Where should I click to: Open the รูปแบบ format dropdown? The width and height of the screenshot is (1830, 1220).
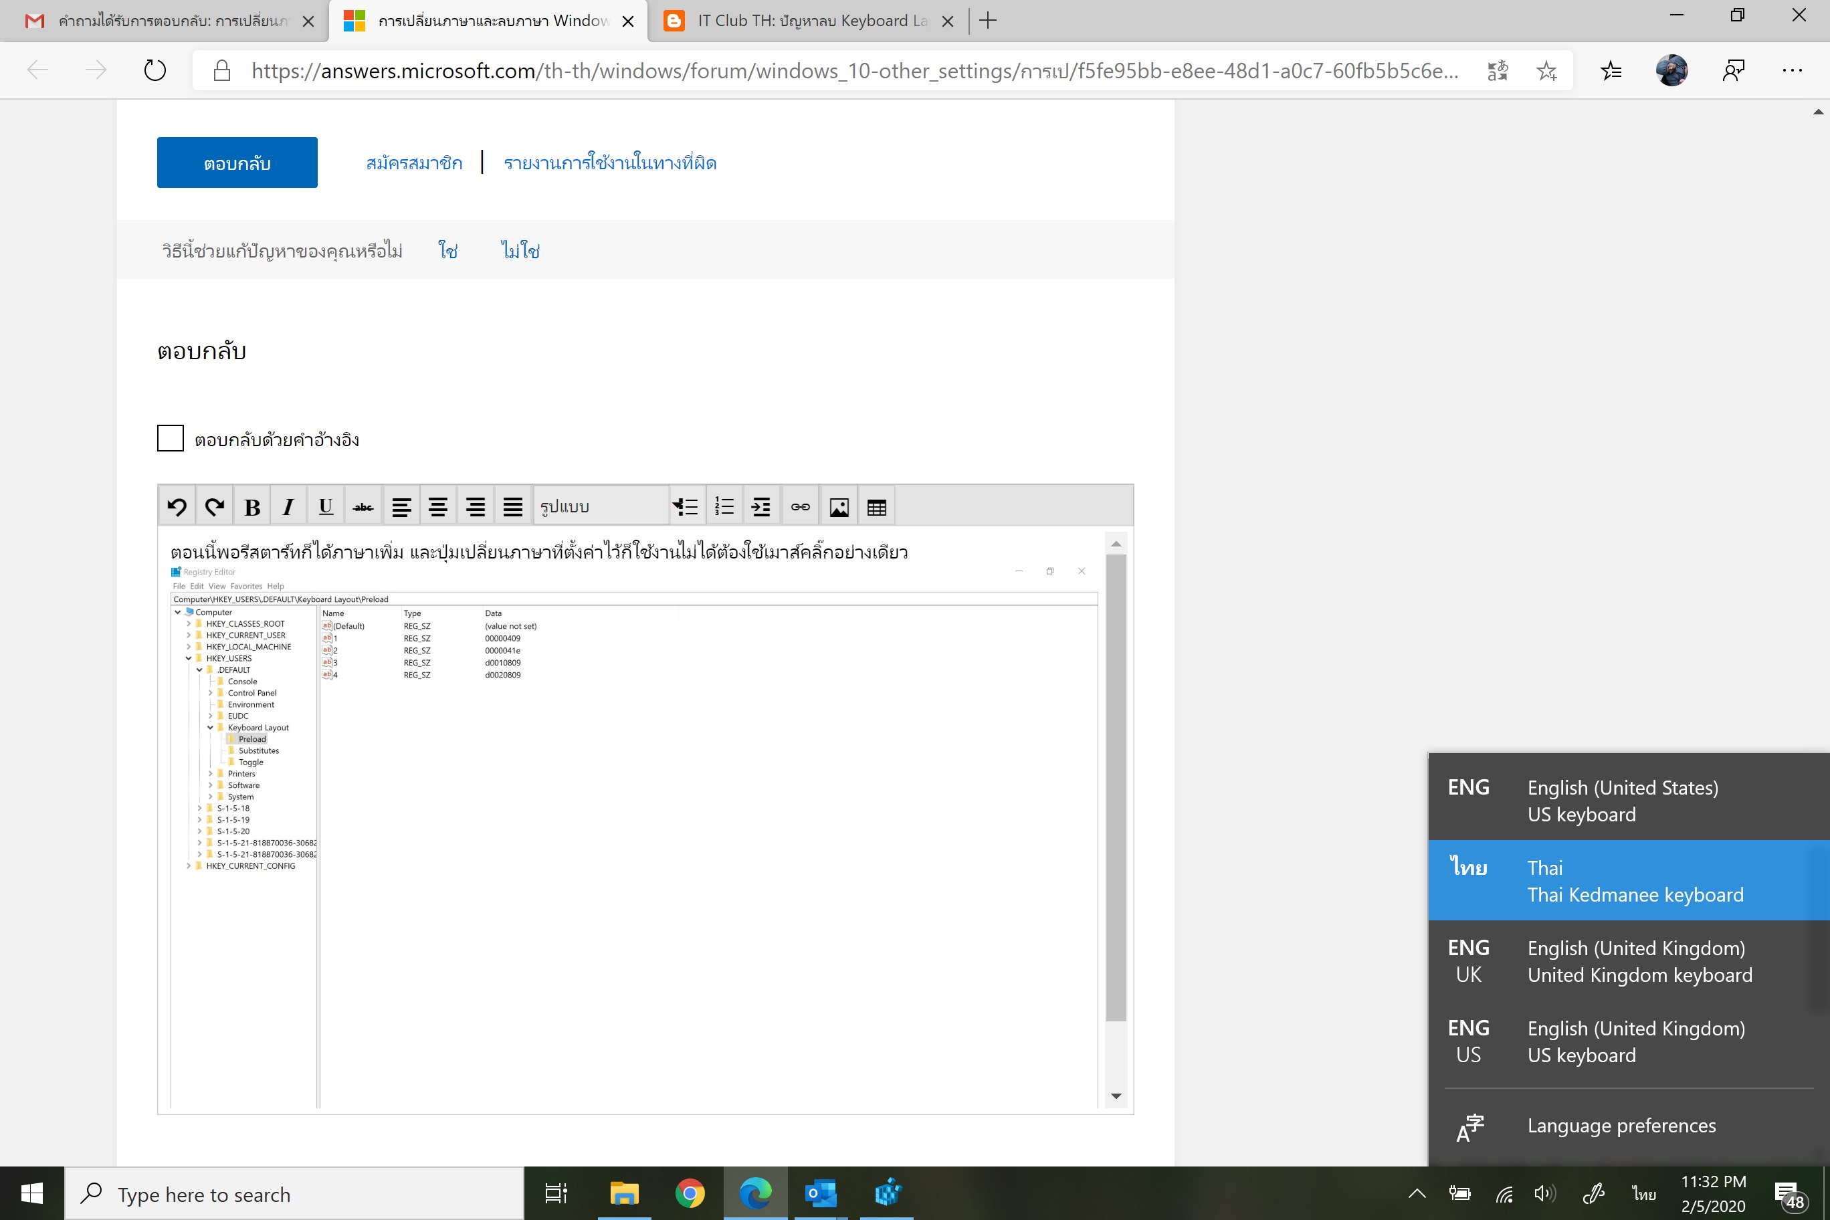[x=601, y=507]
